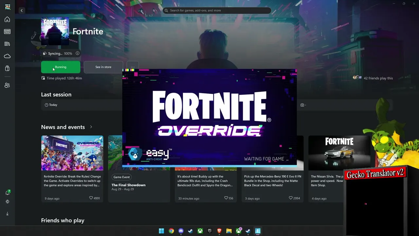
Task: Click the Last session heading
Action: coord(56,94)
